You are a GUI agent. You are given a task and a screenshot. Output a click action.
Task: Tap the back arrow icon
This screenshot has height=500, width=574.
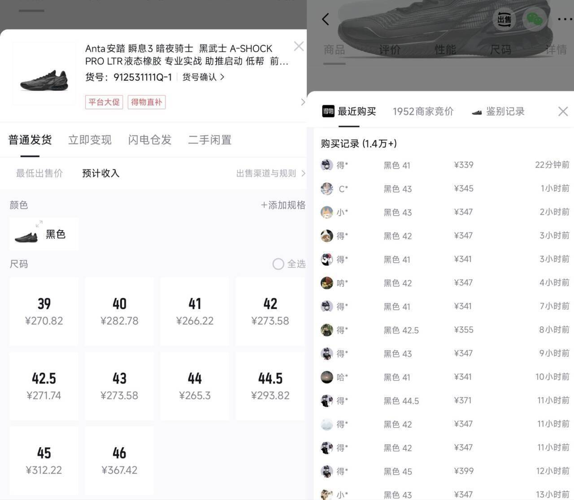pos(326,19)
